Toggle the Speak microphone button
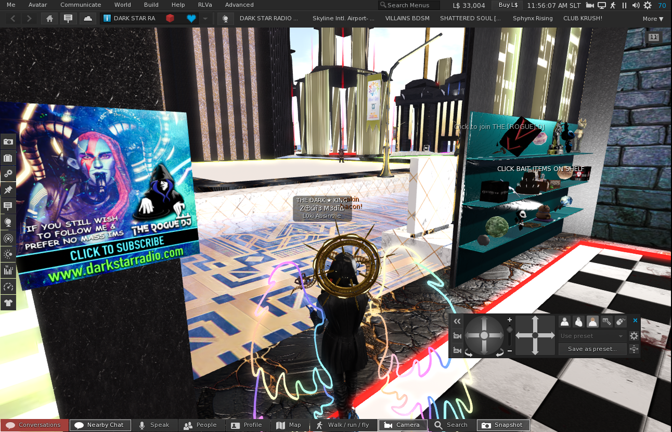The width and height of the screenshot is (672, 432). [154, 425]
